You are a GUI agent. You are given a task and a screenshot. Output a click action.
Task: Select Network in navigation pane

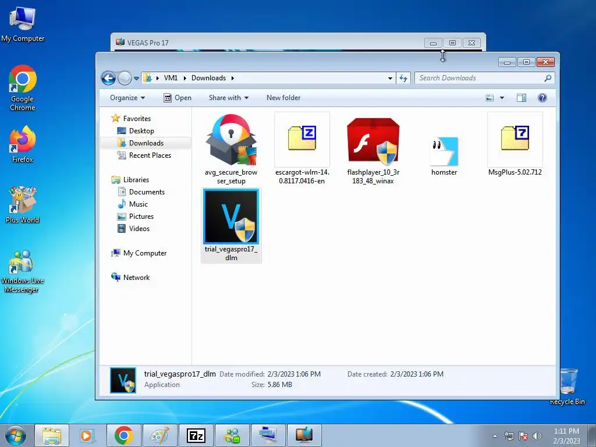130,278
